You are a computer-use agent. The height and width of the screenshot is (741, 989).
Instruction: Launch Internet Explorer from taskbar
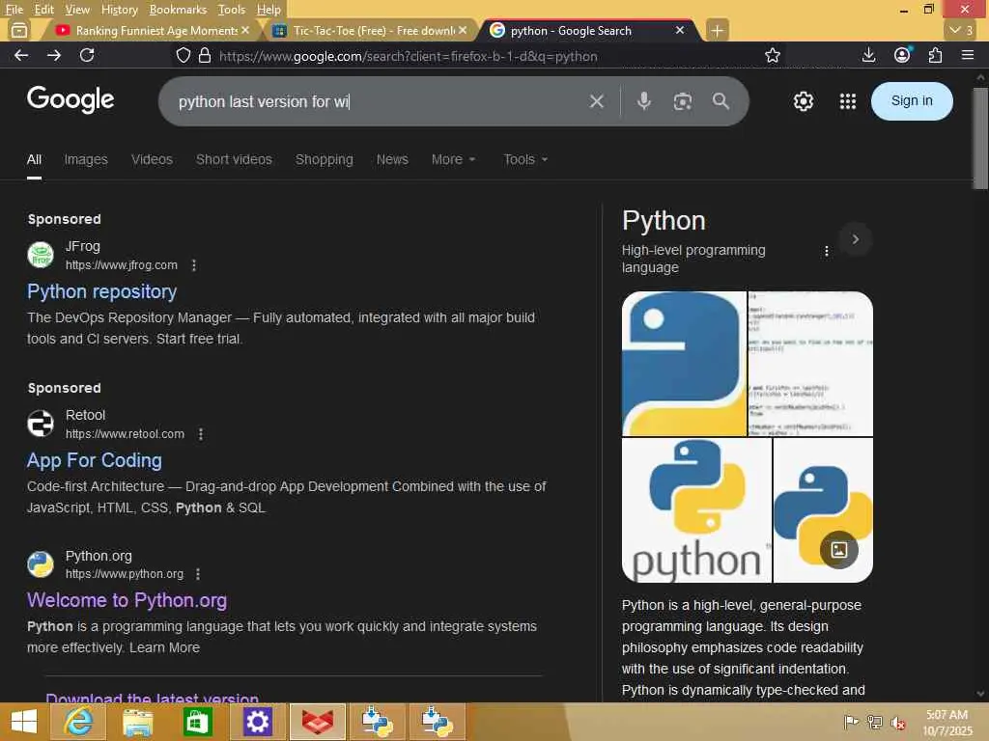pos(78,722)
